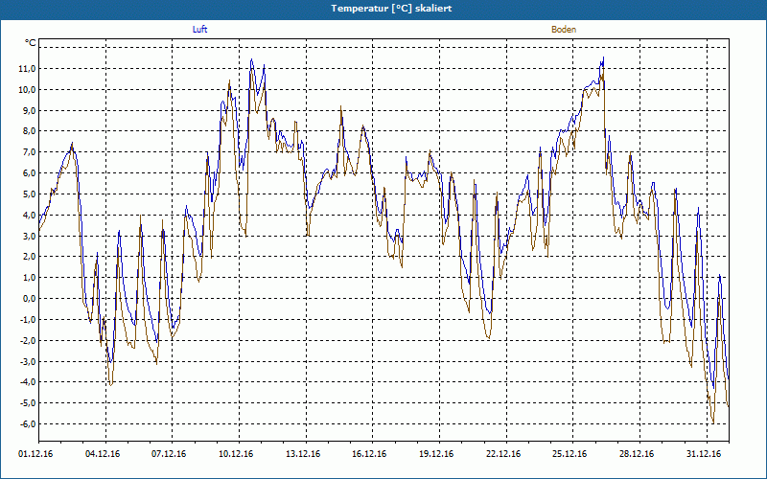The image size is (767, 479).
Task: Click the 0,0 y-axis value
Action: [x=29, y=299]
